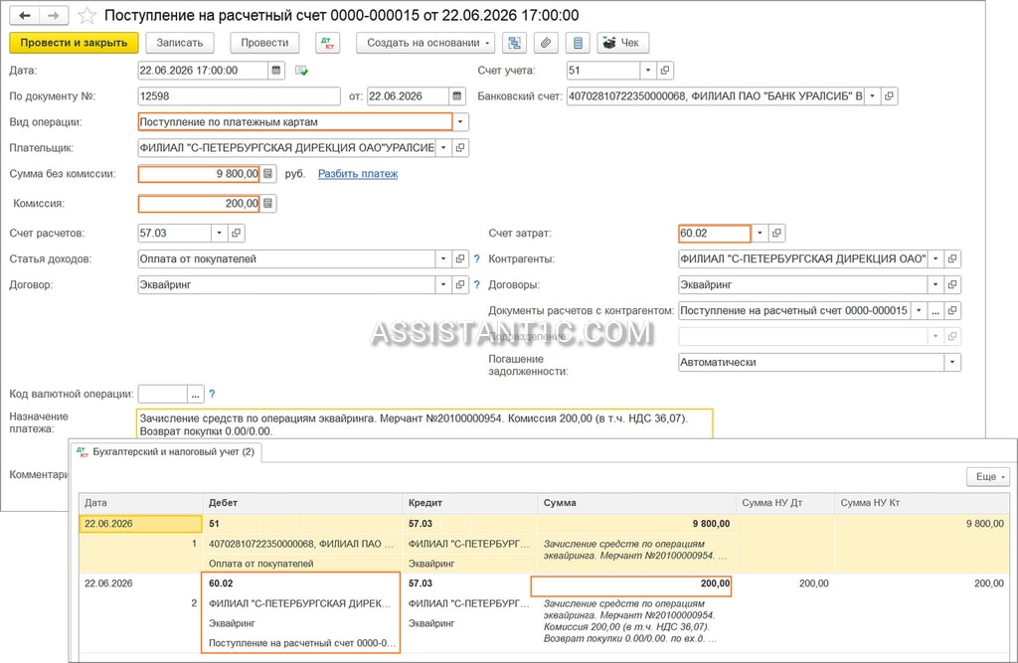Select the highlighted Сумма cell '200,00'
This screenshot has width=1018, height=663.
(x=631, y=583)
